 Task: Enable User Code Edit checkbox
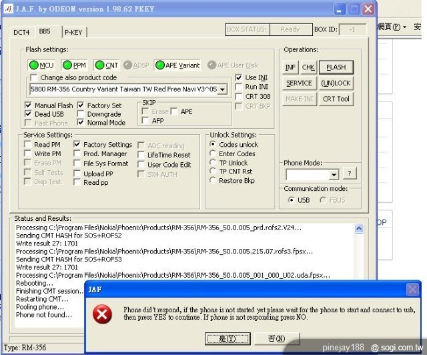(x=141, y=165)
